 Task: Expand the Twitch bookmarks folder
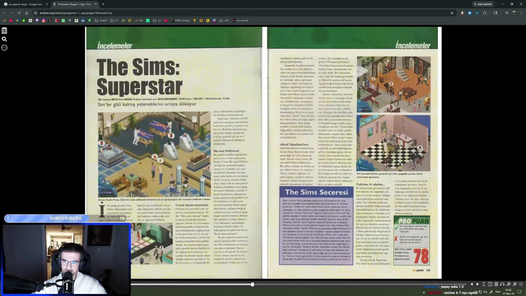point(101,21)
